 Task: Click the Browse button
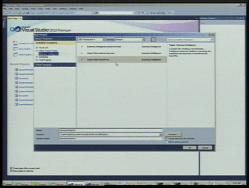click(173, 134)
